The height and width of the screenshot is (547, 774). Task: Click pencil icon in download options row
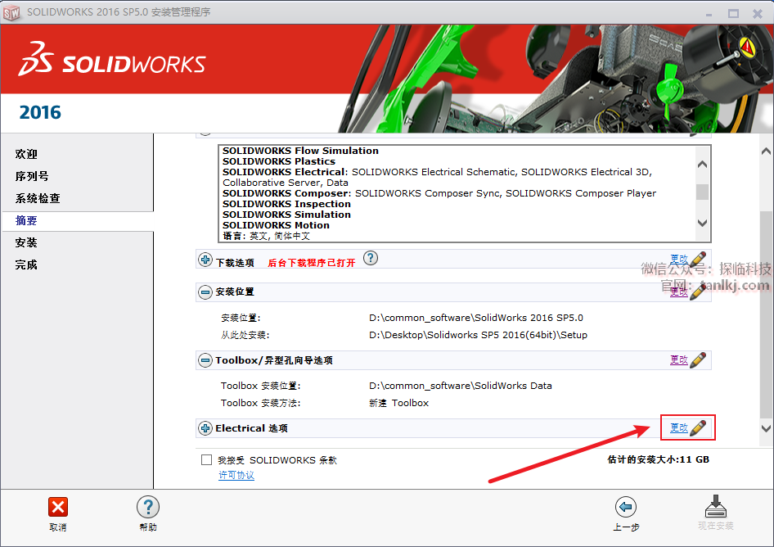[x=698, y=260]
